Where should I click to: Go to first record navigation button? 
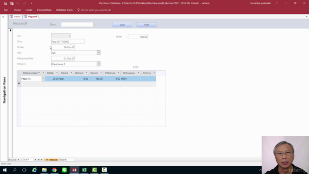pyautogui.click(x=18, y=160)
